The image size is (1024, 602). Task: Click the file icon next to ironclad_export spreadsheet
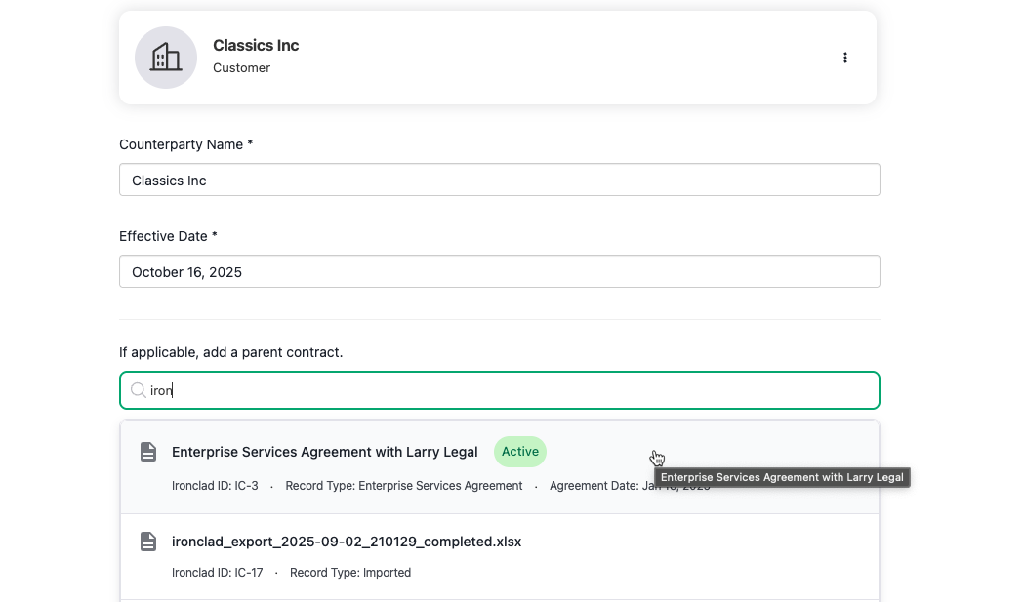coord(147,542)
